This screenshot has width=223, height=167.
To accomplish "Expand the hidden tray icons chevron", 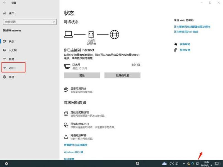I will pos(184,164).
